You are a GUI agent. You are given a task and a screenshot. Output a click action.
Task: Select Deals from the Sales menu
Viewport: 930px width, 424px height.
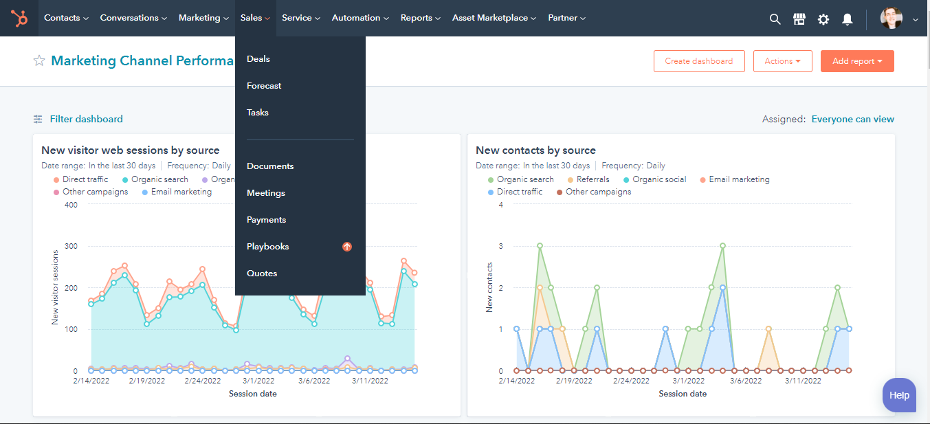pos(258,58)
